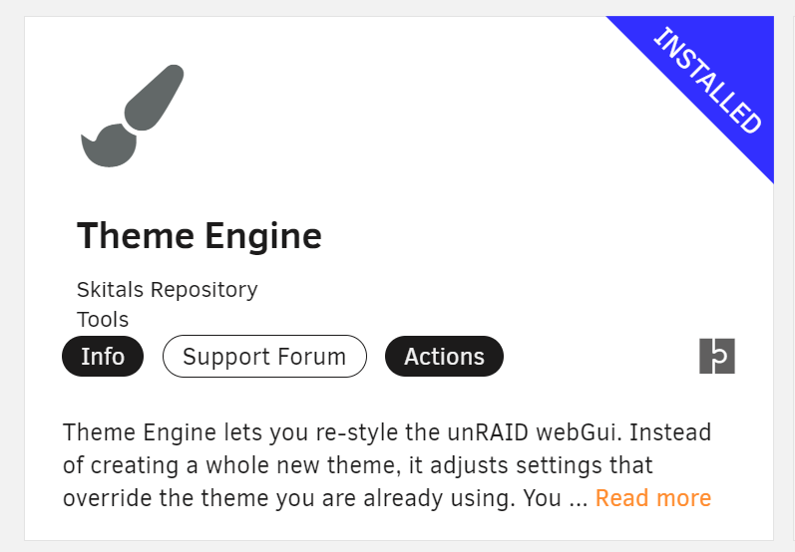Visit the Support Forum
This screenshot has width=795, height=552.
click(264, 357)
